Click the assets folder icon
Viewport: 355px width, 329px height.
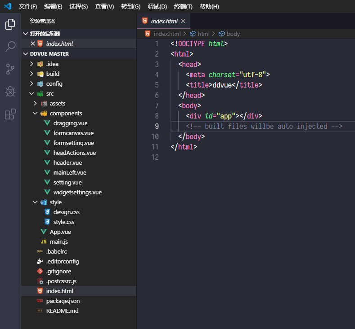[x=44, y=104]
